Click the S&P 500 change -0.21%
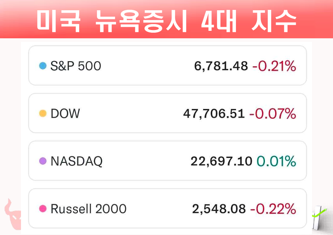Image resolution: width=333 pixels, height=235 pixels. click(x=274, y=66)
